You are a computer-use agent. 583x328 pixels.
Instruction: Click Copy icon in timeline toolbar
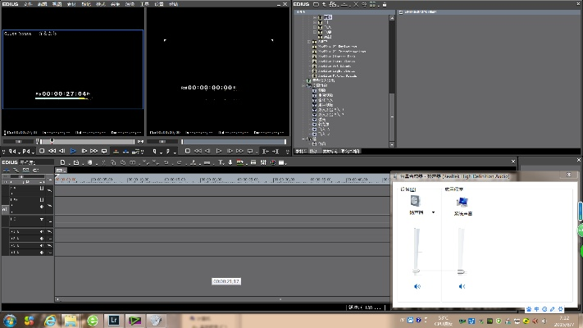click(x=113, y=162)
